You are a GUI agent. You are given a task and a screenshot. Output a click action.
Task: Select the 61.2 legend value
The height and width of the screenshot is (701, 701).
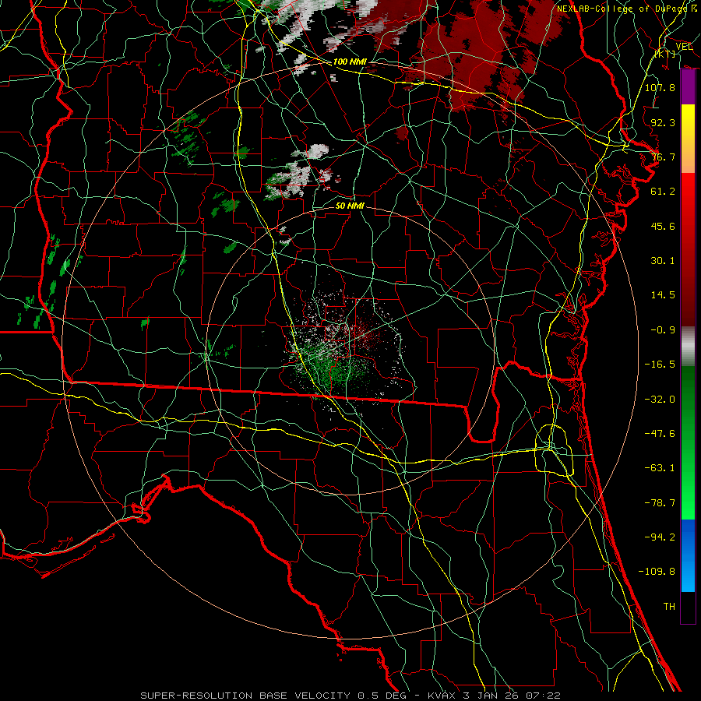(663, 192)
